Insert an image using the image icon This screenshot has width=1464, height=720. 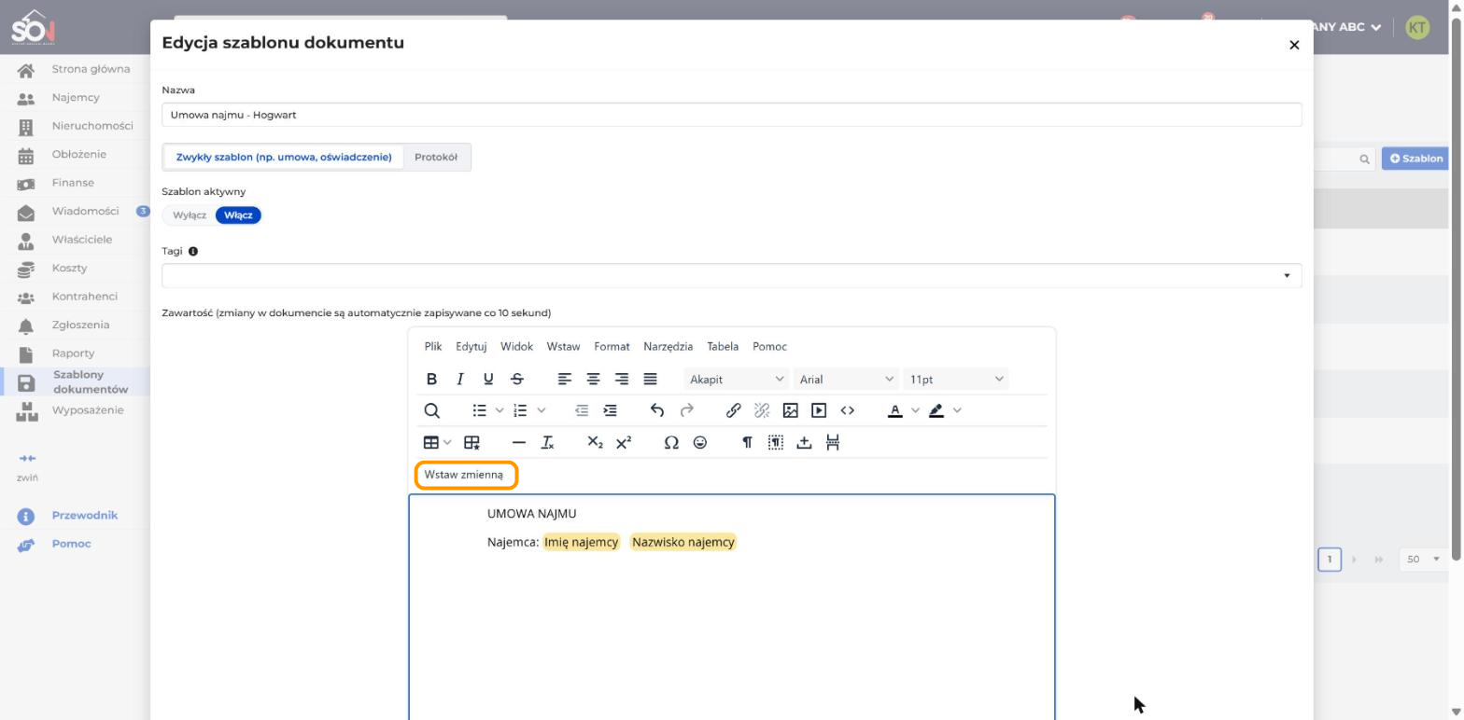(790, 410)
